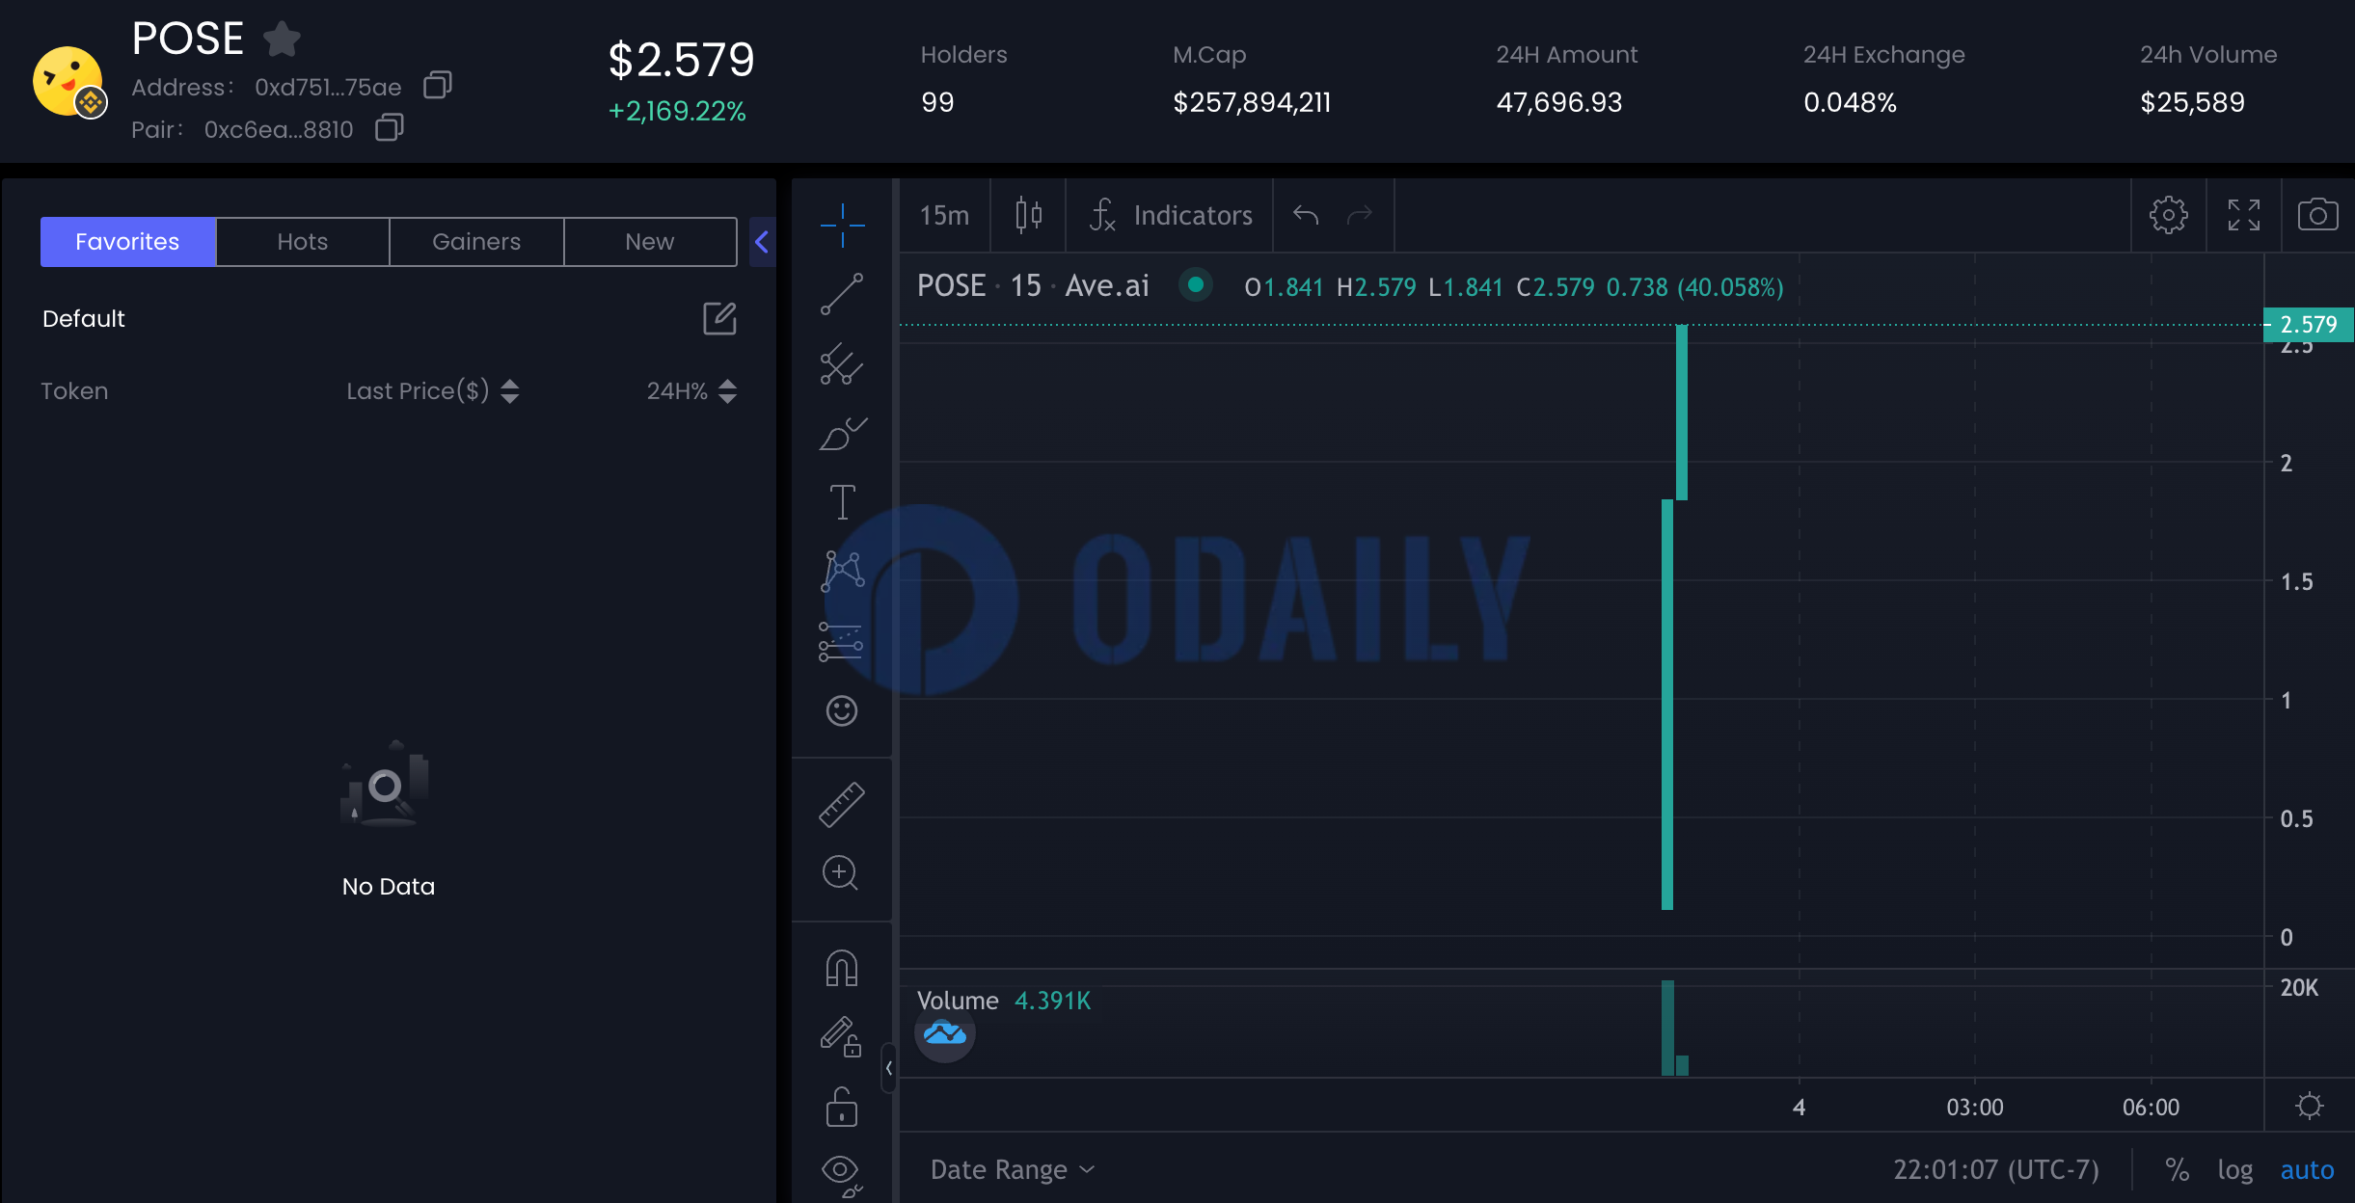Click the M.Cap value $257,894,211

click(1252, 102)
